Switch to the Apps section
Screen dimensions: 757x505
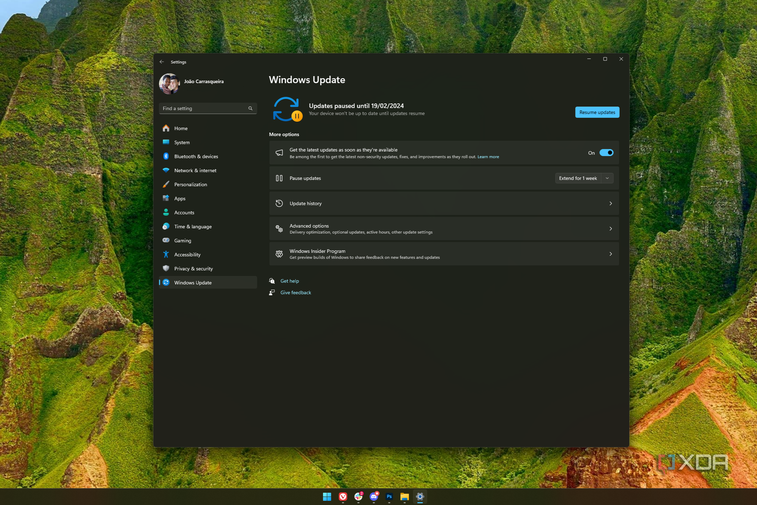[x=179, y=198]
